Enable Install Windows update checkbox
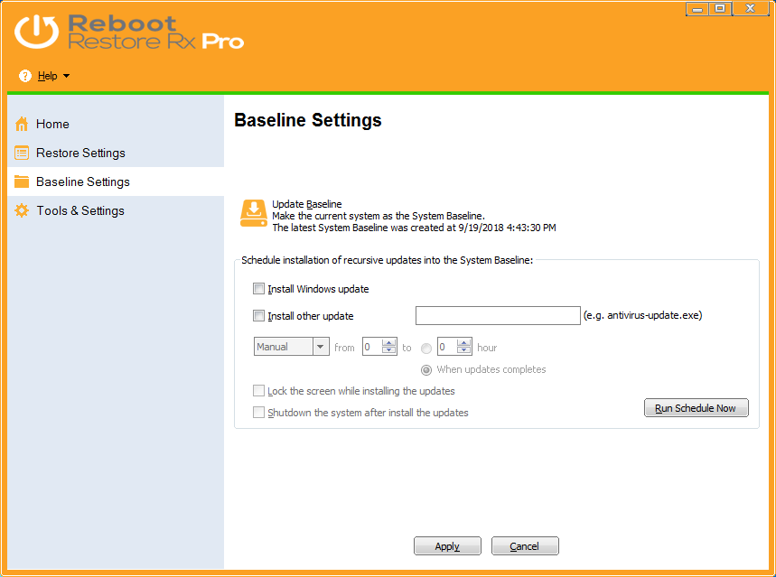This screenshot has height=577, width=776. [x=258, y=289]
